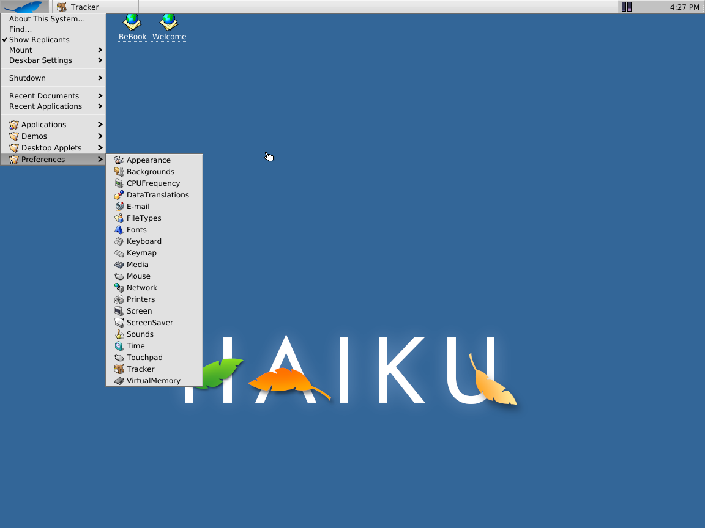Launch the Network preference icon
Viewport: 705px width, 528px height.
[119, 288]
